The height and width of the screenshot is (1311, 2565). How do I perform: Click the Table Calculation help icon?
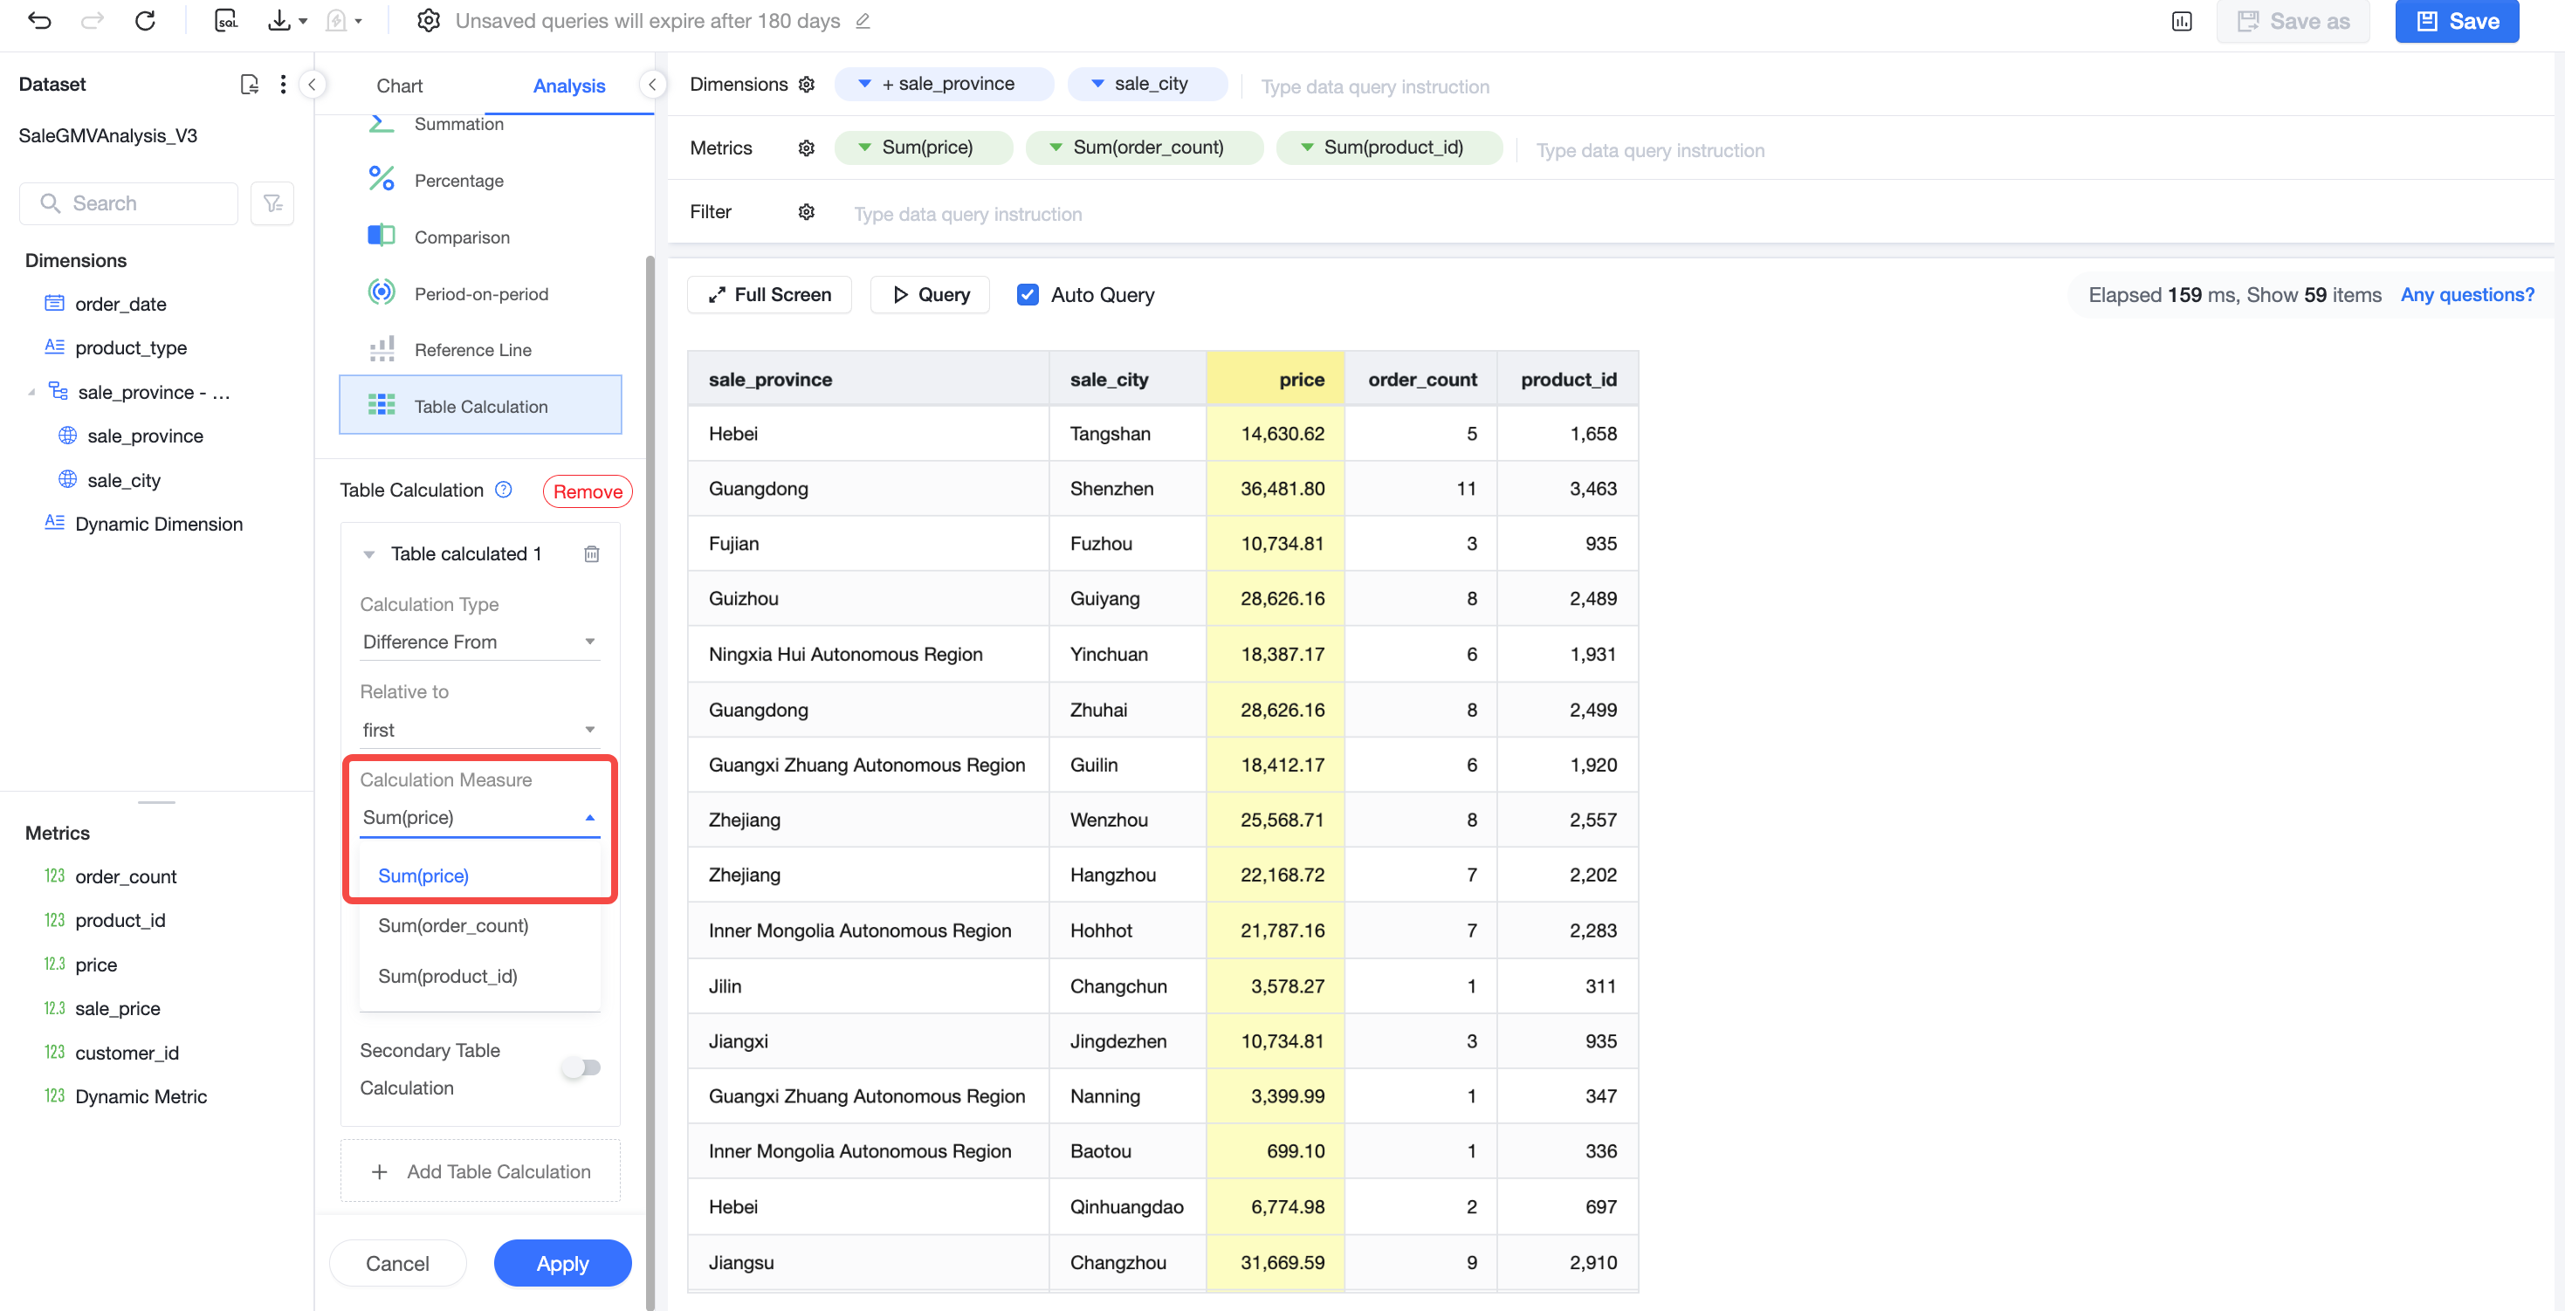click(504, 490)
